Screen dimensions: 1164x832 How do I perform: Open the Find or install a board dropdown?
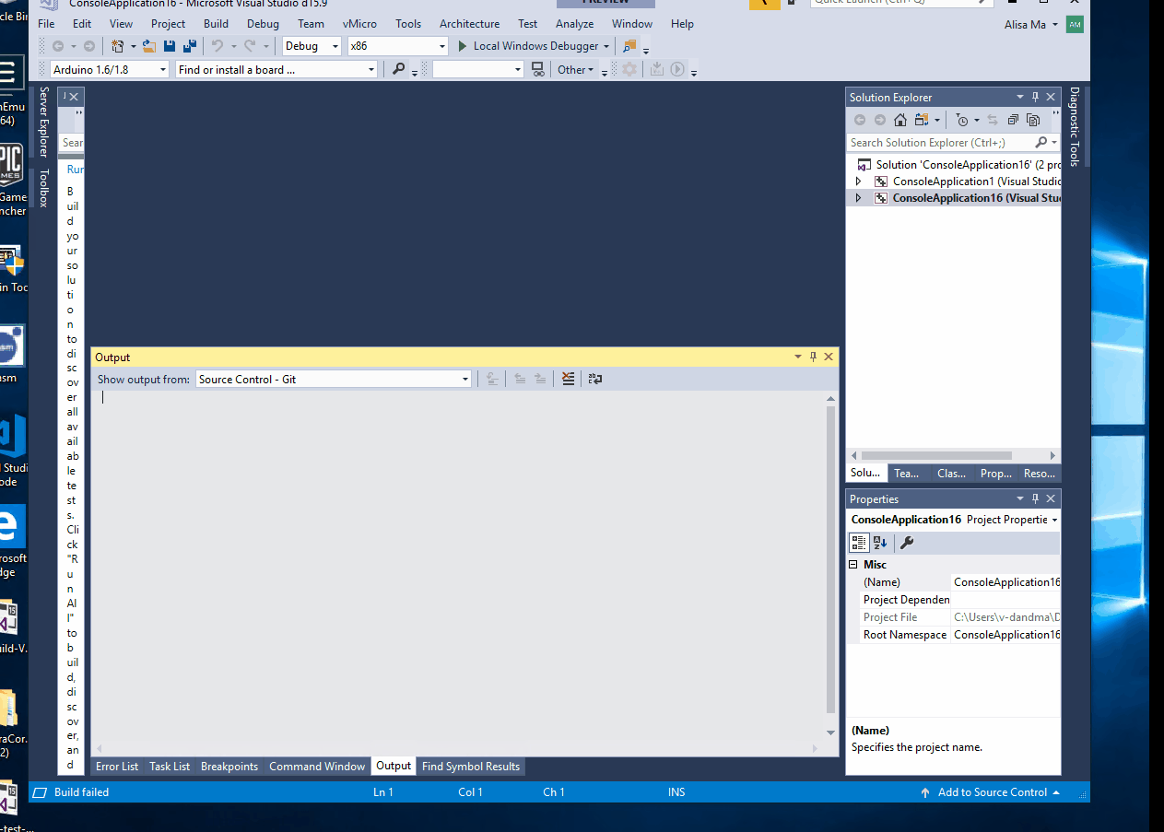[x=276, y=69]
